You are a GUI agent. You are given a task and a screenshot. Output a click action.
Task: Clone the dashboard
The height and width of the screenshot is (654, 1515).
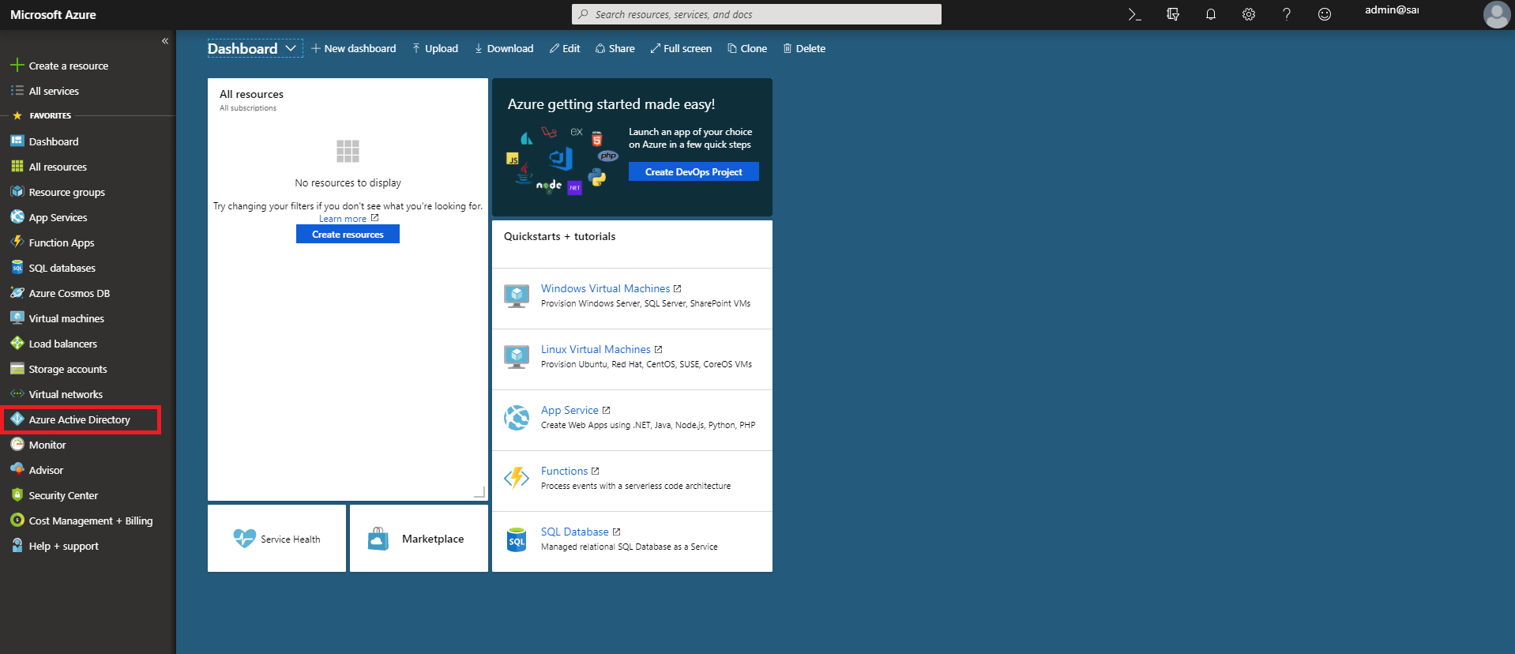[x=747, y=48]
